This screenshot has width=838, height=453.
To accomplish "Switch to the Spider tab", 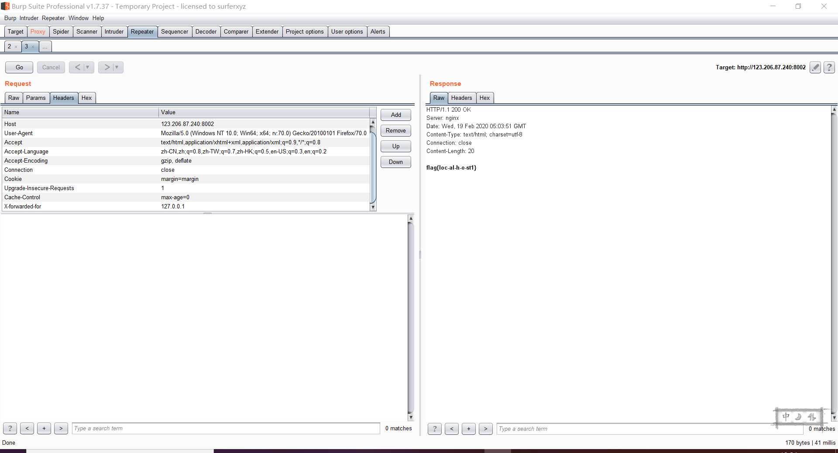I will coord(61,31).
